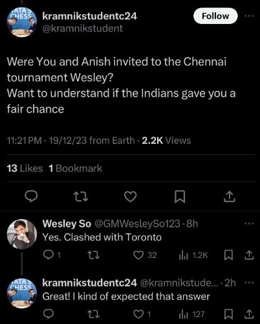
Task: Like Wesley So's reply with 32 likes
Action: point(145,255)
